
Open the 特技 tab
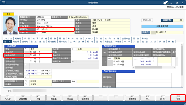53,39
